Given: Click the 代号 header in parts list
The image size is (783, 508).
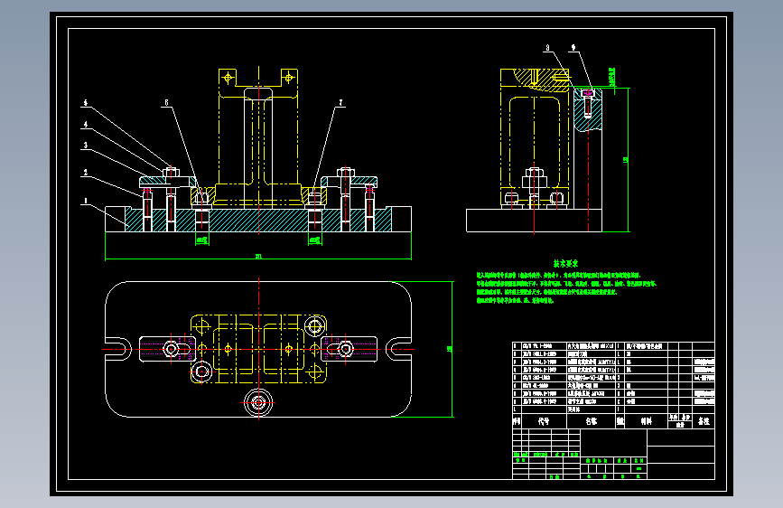Looking at the screenshot, I should coord(544,421).
